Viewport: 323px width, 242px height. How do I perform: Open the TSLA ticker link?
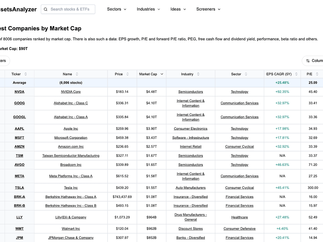(19, 188)
